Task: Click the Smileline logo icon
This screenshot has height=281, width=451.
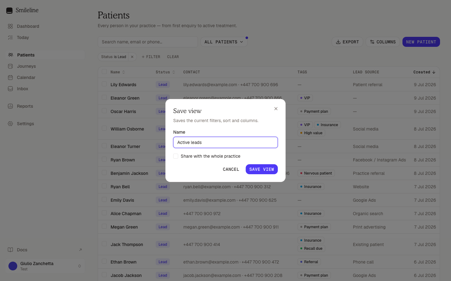Action: 9,10
